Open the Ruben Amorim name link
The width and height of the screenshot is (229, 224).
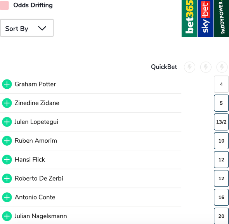[36, 141]
